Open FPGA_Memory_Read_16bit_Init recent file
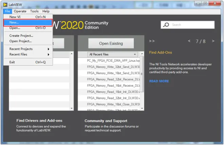 [109, 92]
